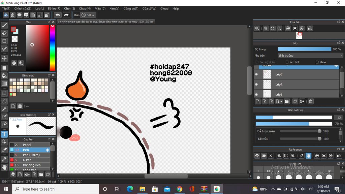Hide layer Lớp6 visibility dot
The height and width of the screenshot is (194, 345).
pos(256,74)
